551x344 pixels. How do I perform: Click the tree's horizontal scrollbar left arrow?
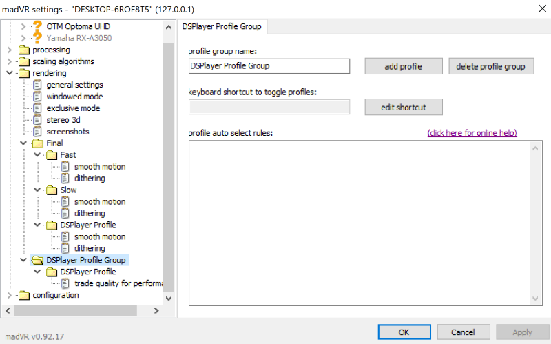pyautogui.click(x=8, y=311)
